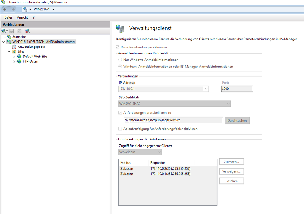This screenshot has width=304, height=214.
Task: Select the FTP-Daten site in tree
Action: pyautogui.click(x=30, y=61)
